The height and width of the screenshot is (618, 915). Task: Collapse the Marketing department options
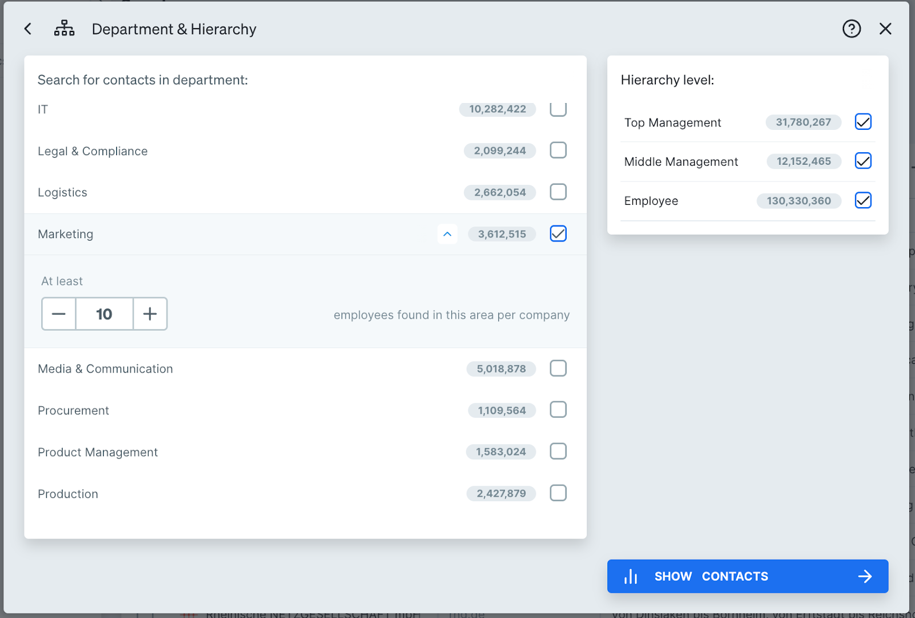point(447,234)
